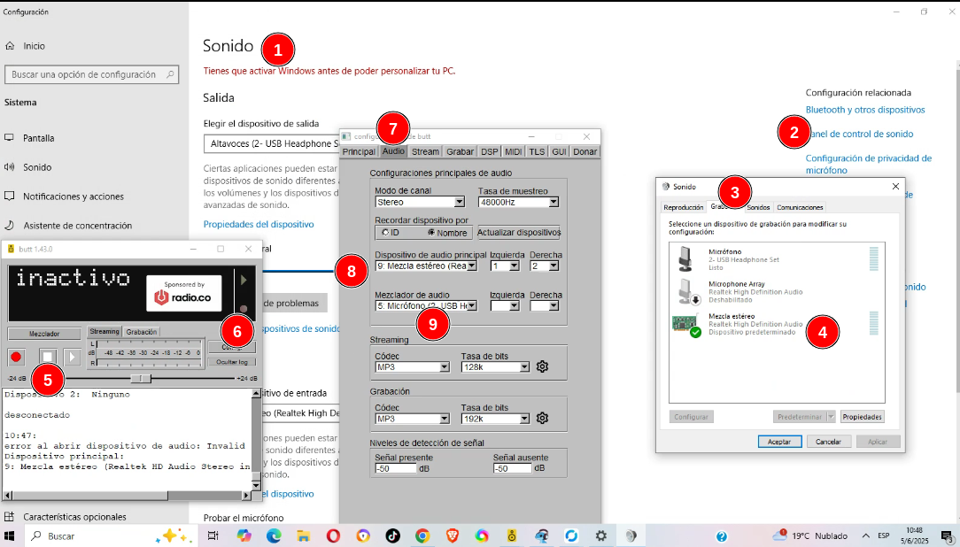960x547 pixels.
Task: Open Brave browser from taskbar
Action: point(453,536)
